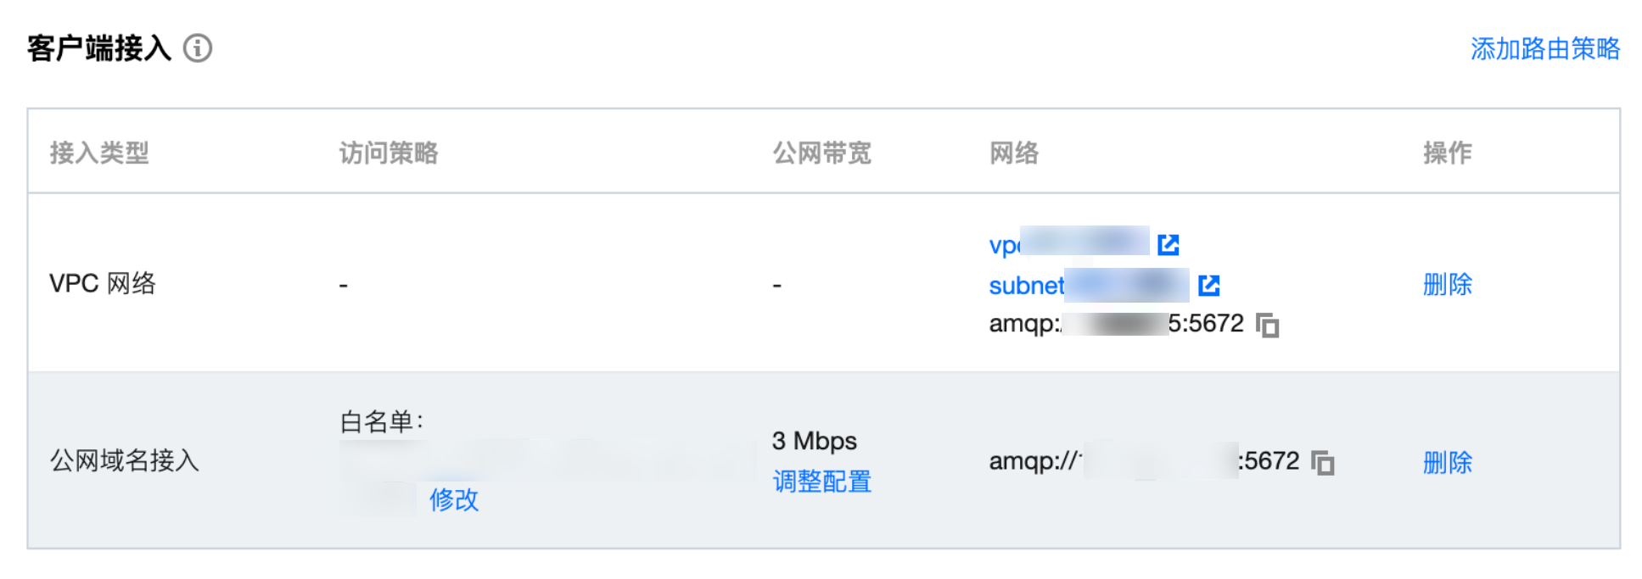
Task: Open the external link icon next to the subnet ID
Action: 1209,286
